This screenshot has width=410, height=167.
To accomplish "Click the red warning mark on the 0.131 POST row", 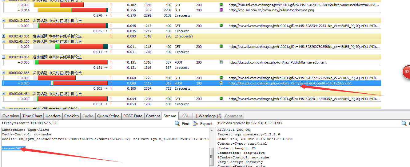I will pyautogui.click(x=111, y=62).
